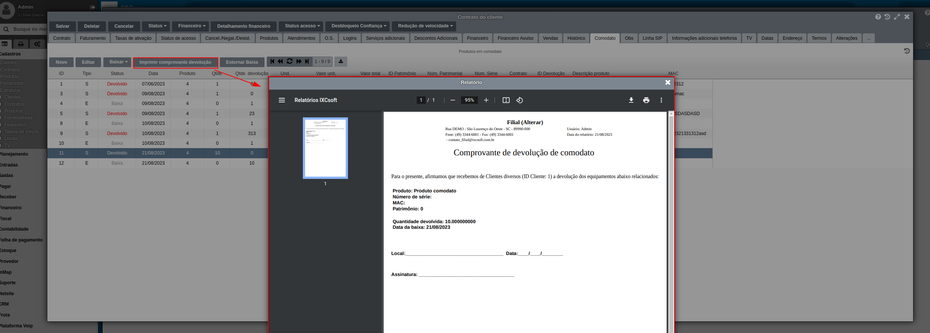Zoom out with the minus icon in PDF viewer
930x333 pixels.
(x=453, y=100)
